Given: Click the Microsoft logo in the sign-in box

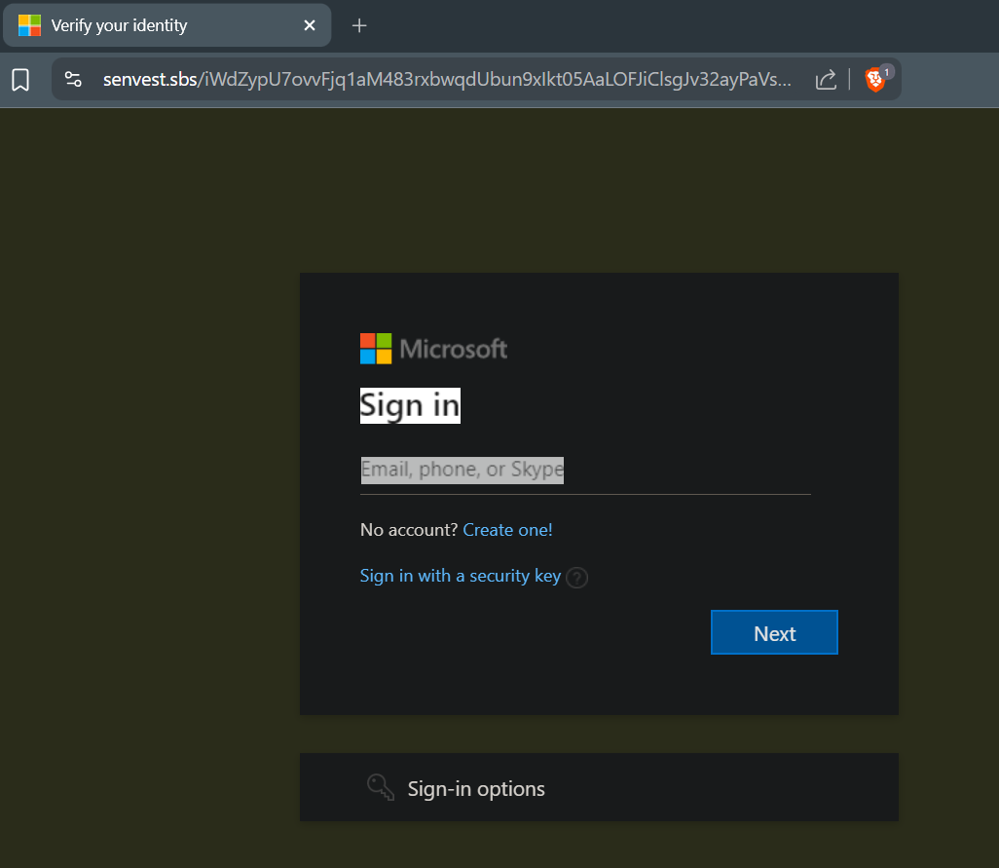Looking at the screenshot, I should pyautogui.click(x=433, y=349).
